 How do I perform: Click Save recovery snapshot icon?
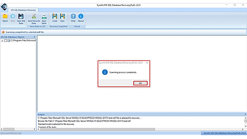pos(62,16)
